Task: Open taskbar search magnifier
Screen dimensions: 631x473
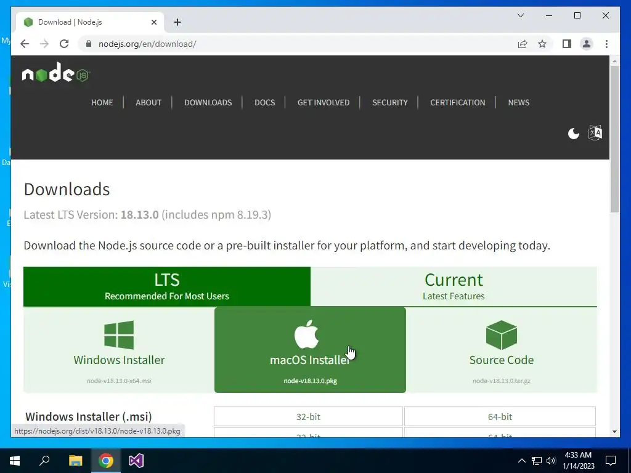Action: click(x=44, y=460)
